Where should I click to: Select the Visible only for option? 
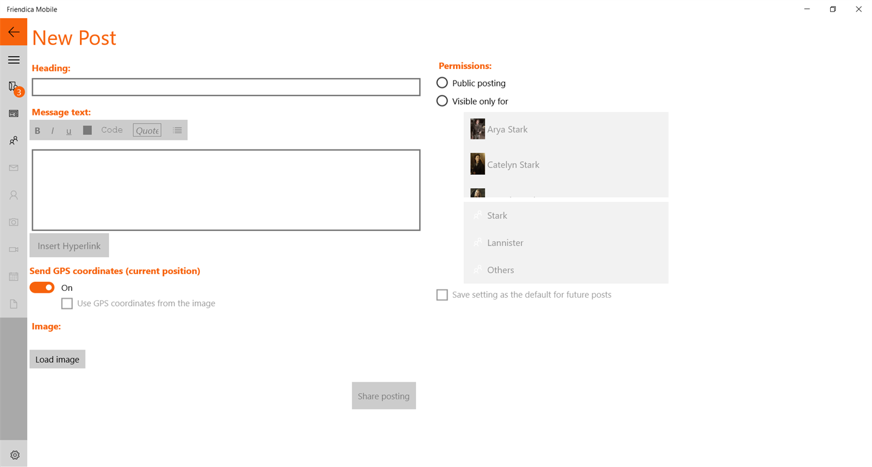(442, 101)
